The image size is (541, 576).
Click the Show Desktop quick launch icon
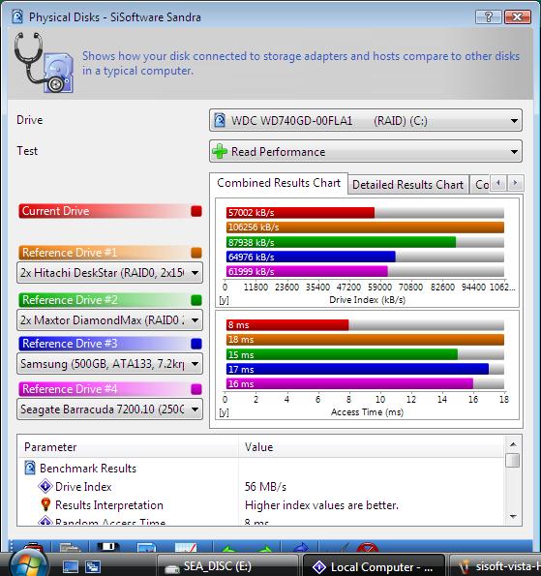pos(70,566)
